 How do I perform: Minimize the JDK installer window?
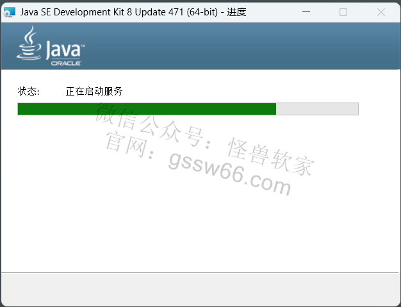[306, 12]
